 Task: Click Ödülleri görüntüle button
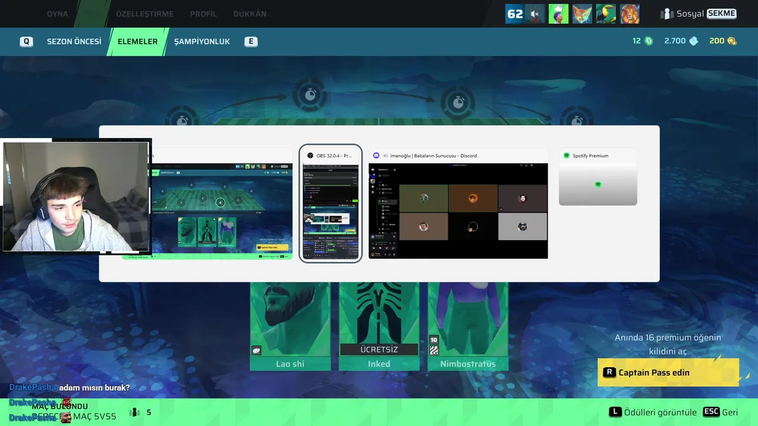click(660, 412)
